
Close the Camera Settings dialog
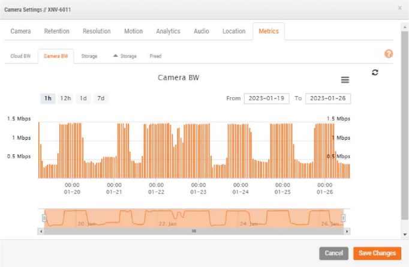click(400, 8)
